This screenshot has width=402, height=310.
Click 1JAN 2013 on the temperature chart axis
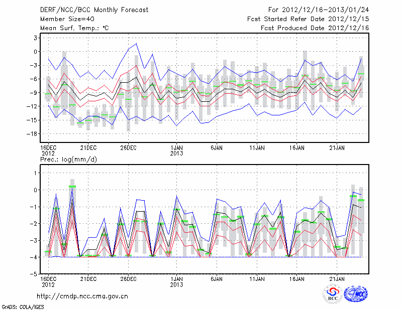click(176, 150)
